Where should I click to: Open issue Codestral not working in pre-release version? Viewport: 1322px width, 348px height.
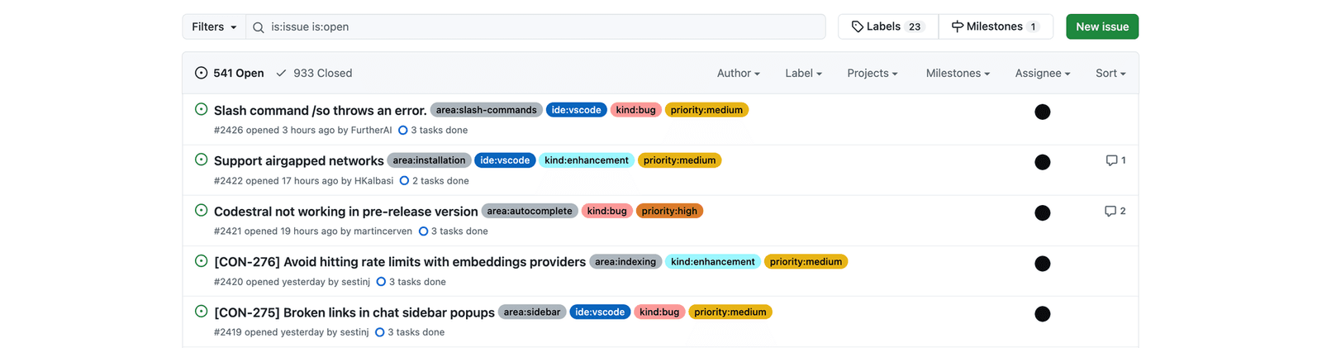point(345,212)
